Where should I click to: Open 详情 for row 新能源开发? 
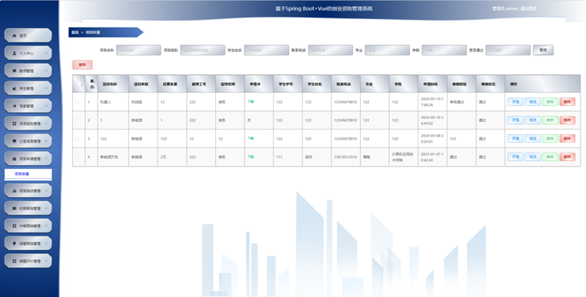tap(515, 157)
